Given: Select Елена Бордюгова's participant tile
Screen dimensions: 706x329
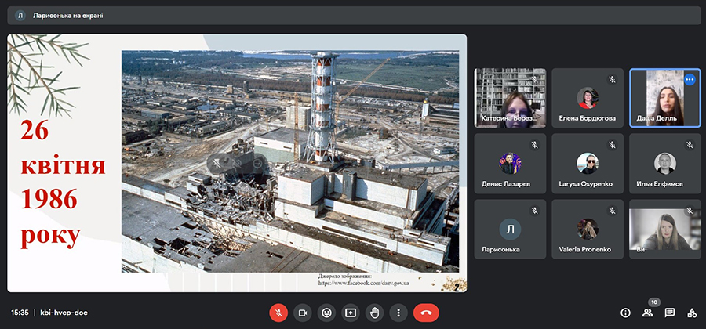Looking at the screenshot, I should (x=587, y=98).
